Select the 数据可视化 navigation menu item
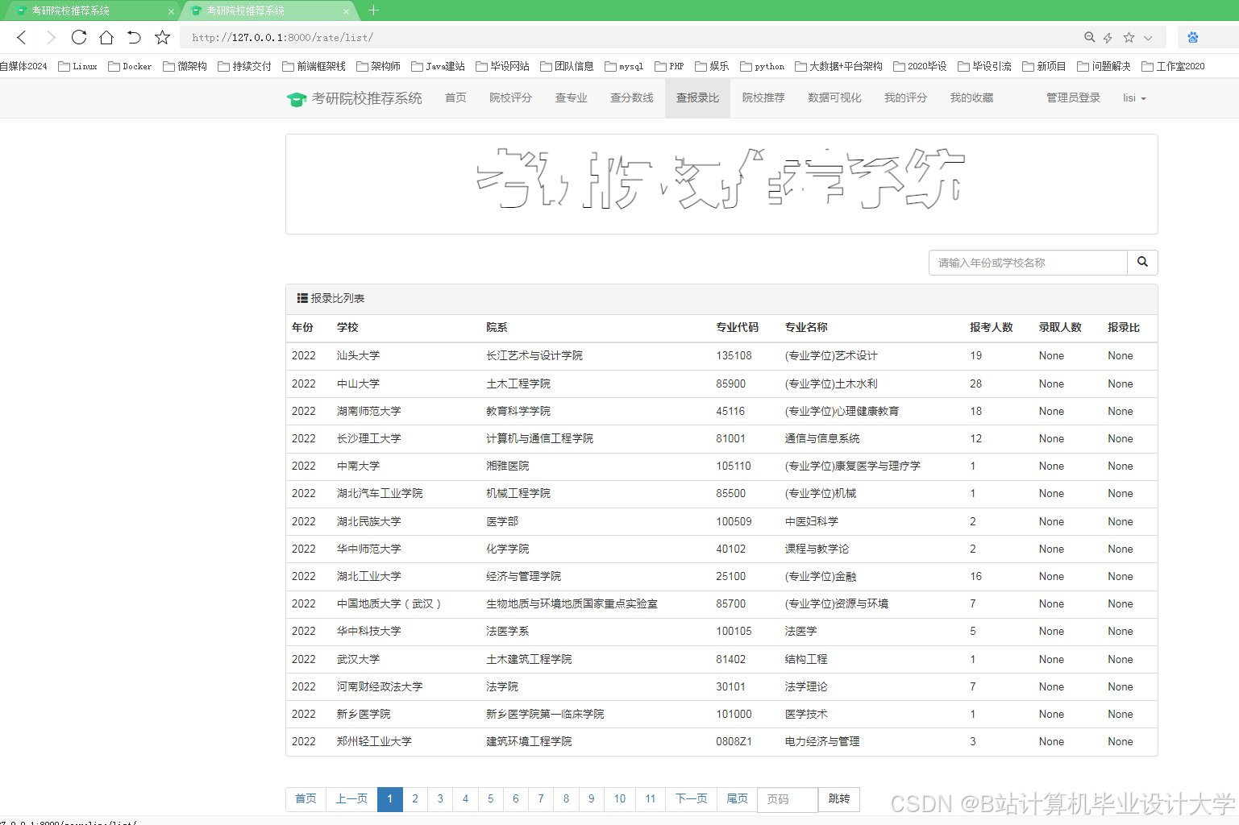Image resolution: width=1239 pixels, height=825 pixels. coord(834,97)
